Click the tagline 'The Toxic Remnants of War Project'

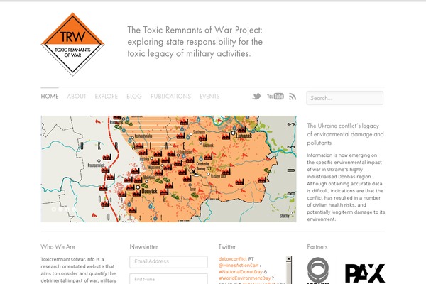click(x=195, y=30)
